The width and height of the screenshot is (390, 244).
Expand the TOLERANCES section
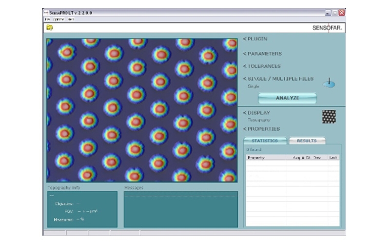(262, 66)
